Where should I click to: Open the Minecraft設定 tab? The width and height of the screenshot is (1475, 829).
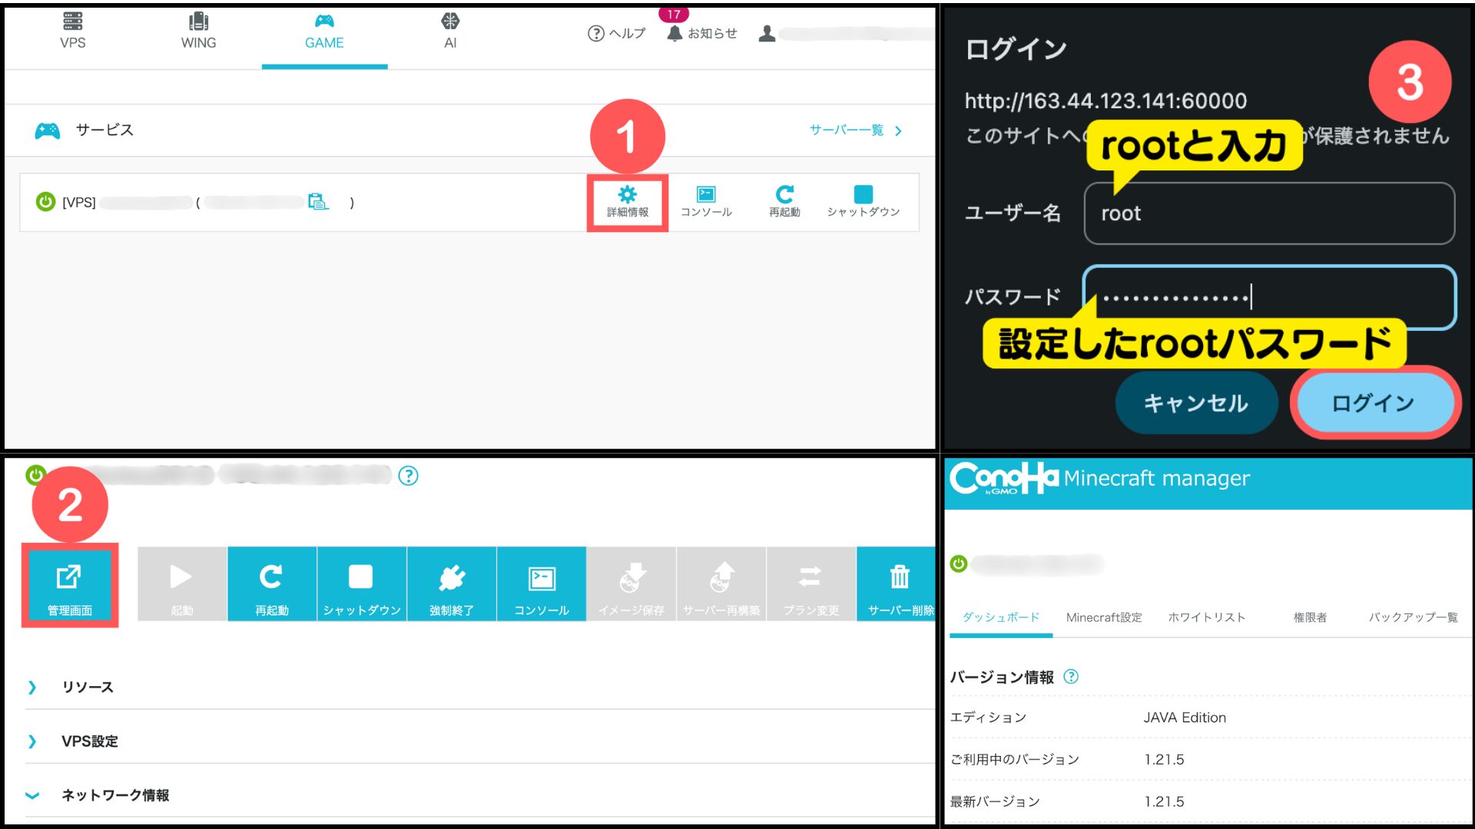(x=1104, y=618)
